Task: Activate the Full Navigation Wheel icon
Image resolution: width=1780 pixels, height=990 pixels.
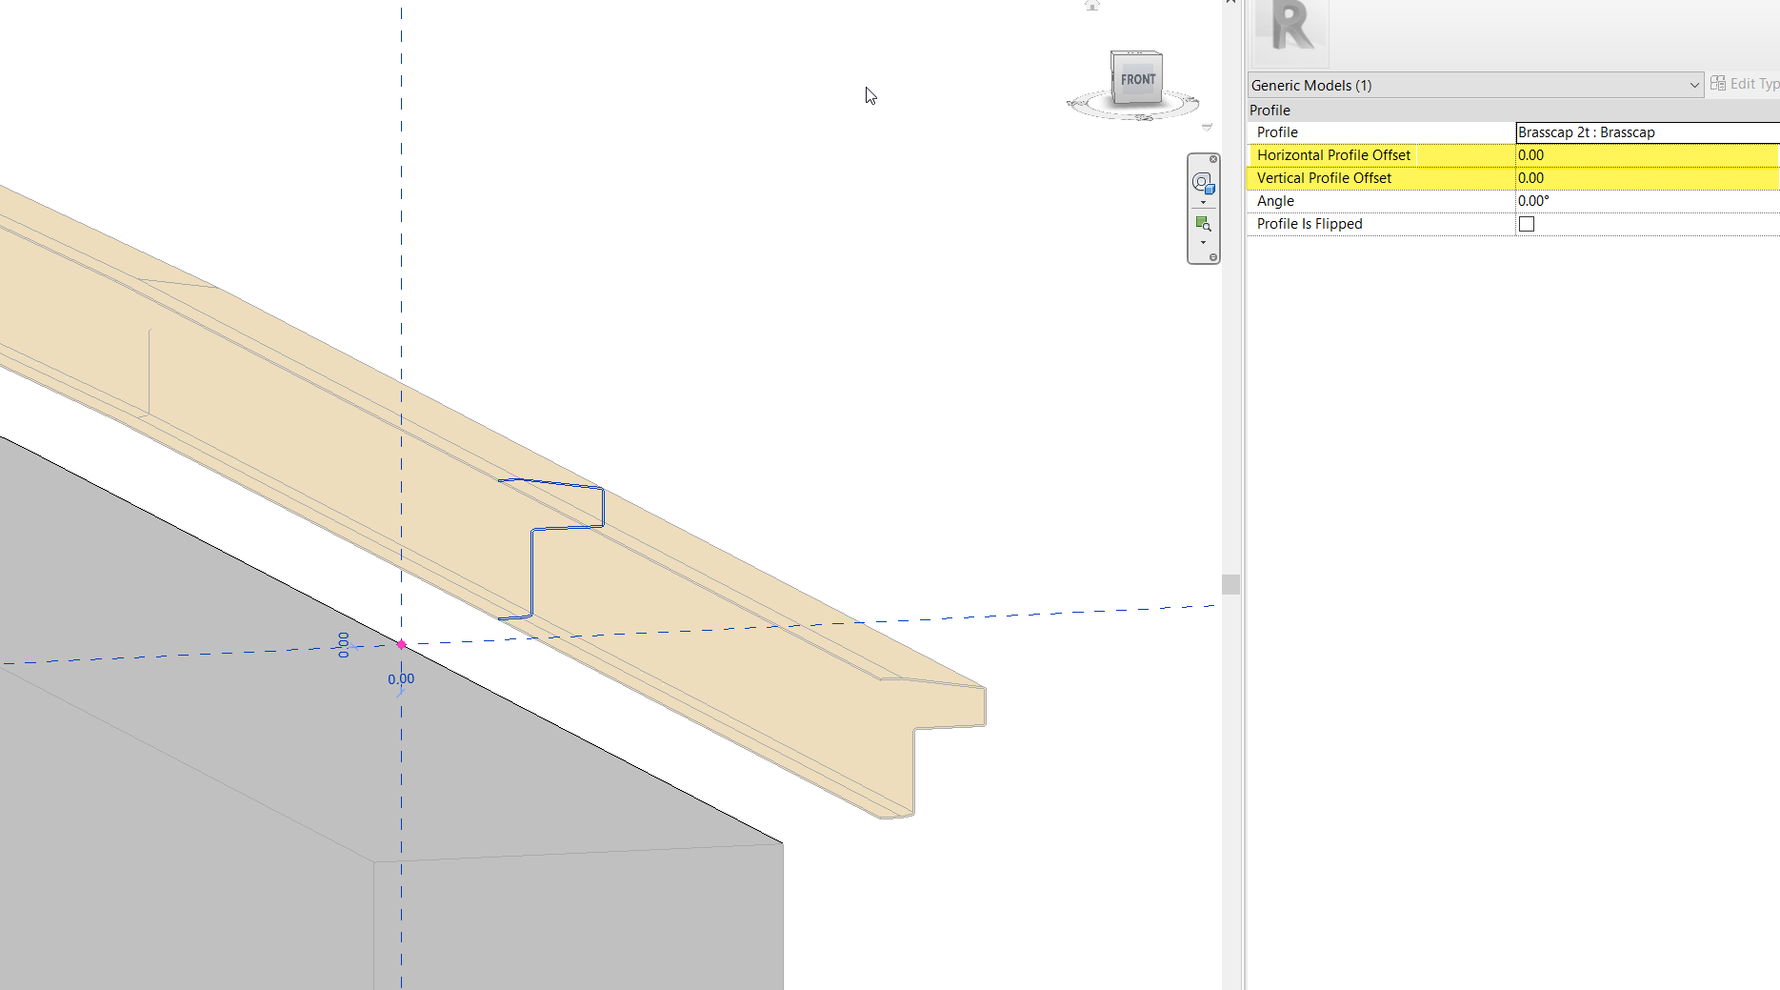Action: pyautogui.click(x=1203, y=181)
